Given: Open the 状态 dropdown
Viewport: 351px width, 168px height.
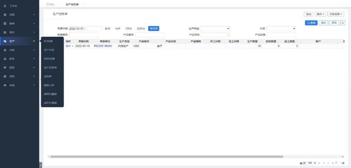Looking at the screenshot, I should (281, 29).
